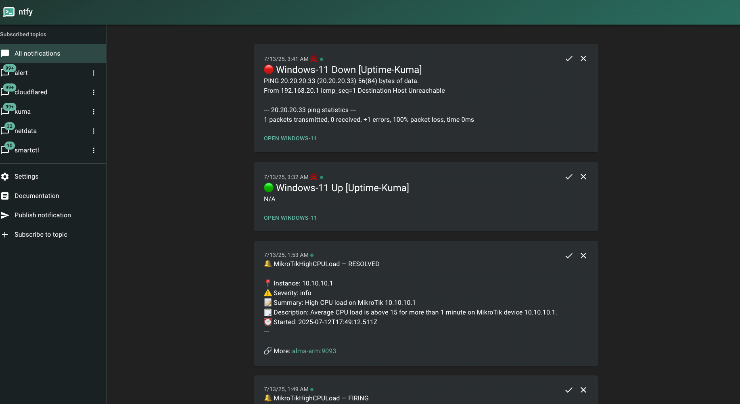Choose Publish notification
740x404 pixels.
tap(53, 215)
